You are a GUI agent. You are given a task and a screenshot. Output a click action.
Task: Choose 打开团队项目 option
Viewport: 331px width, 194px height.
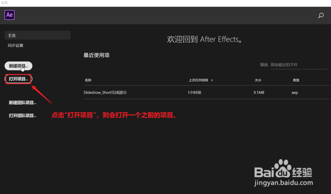(23, 115)
